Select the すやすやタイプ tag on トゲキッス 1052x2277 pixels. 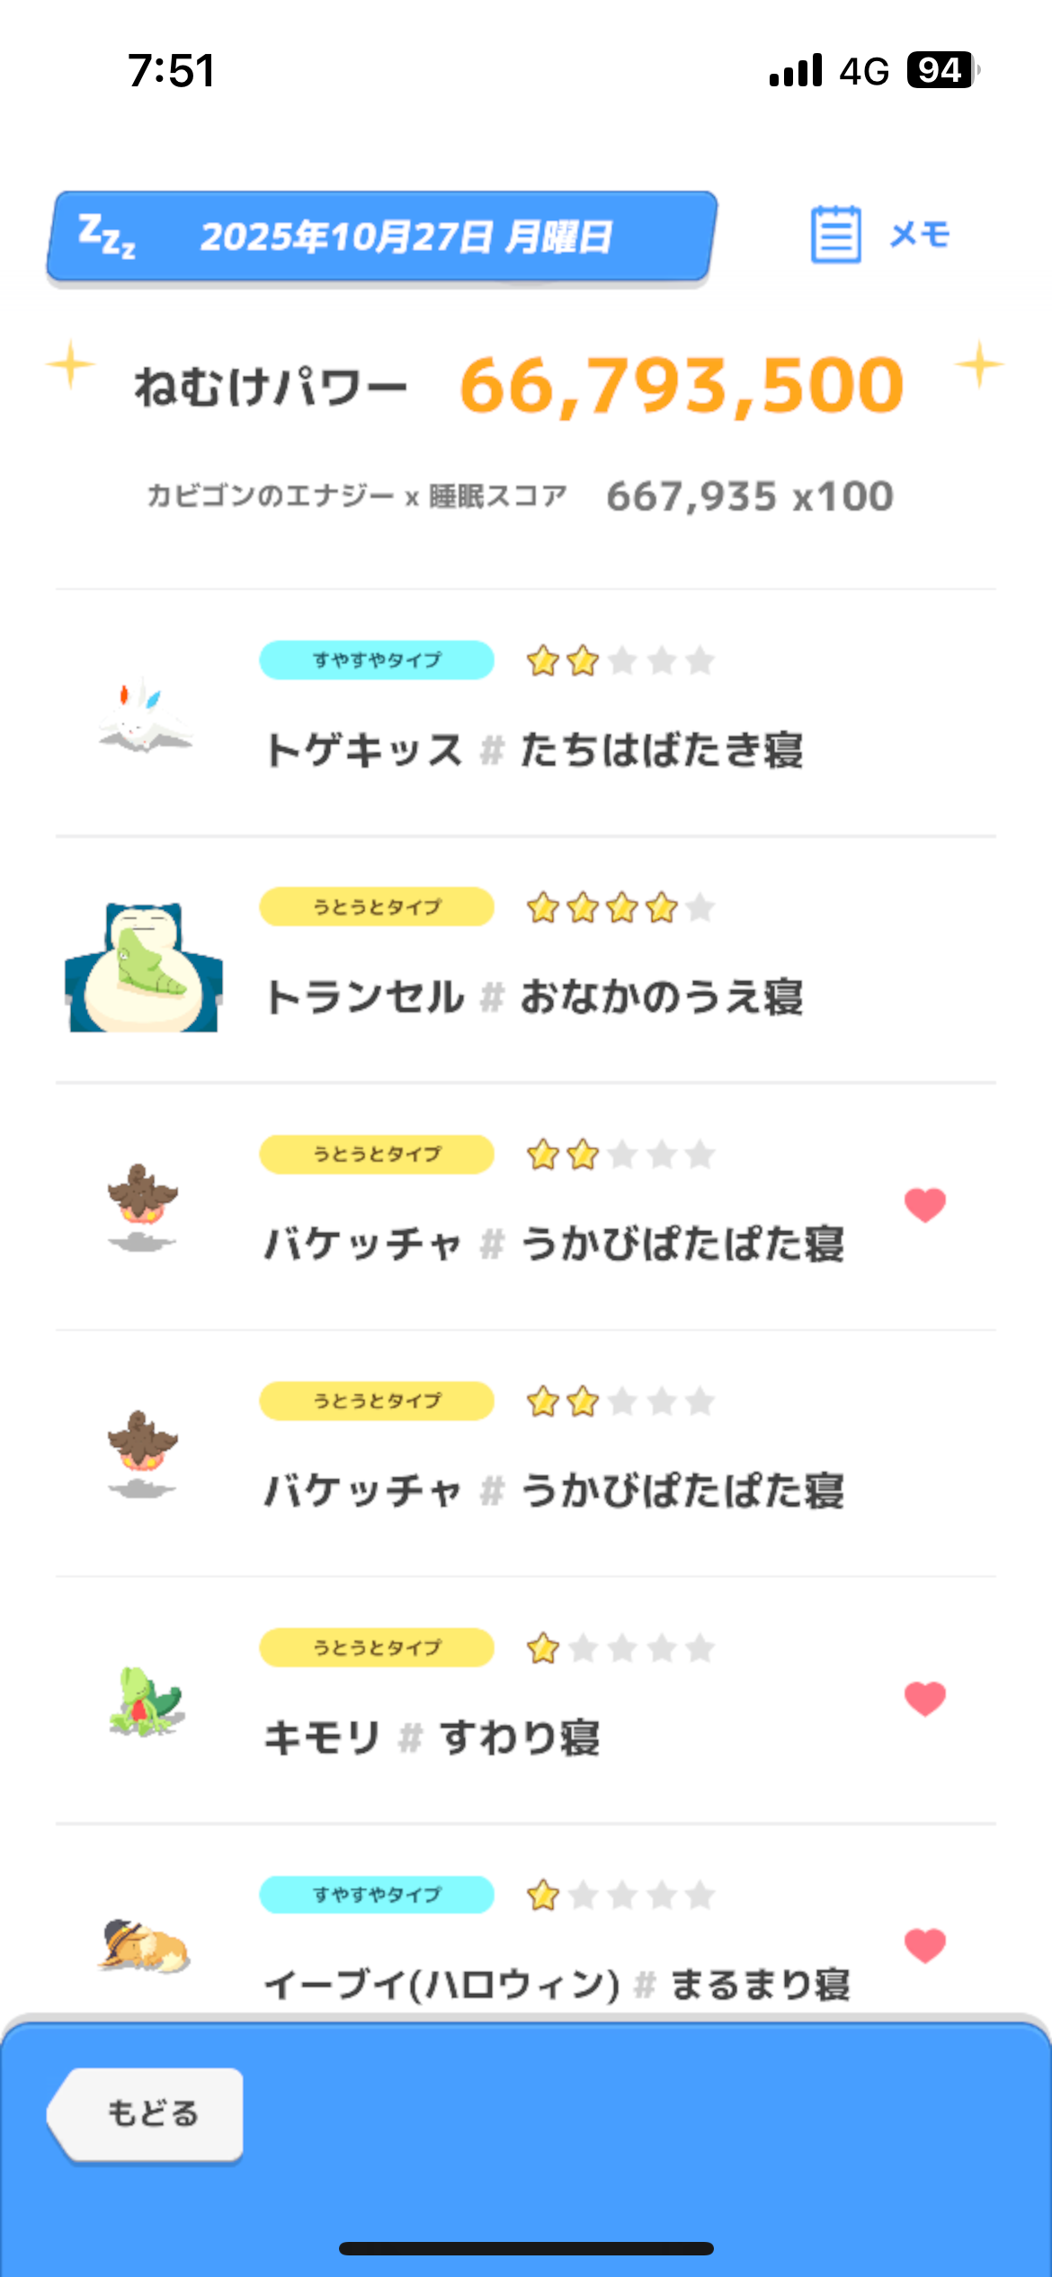point(377,660)
